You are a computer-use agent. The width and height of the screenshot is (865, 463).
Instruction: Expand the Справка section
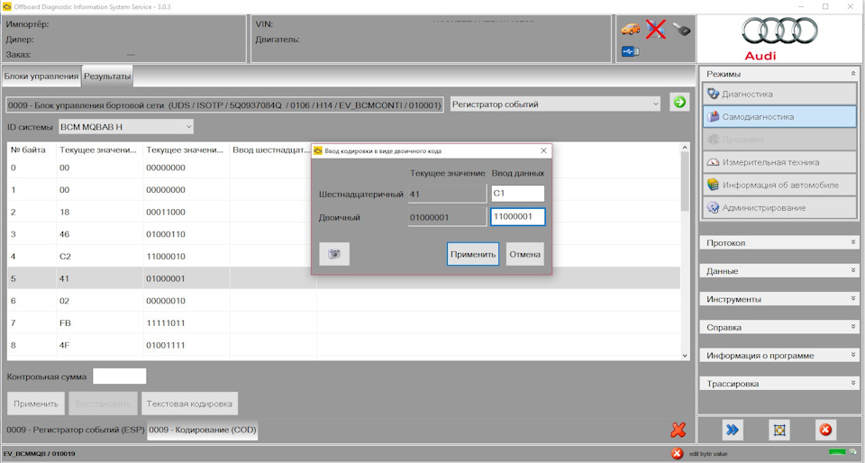779,327
